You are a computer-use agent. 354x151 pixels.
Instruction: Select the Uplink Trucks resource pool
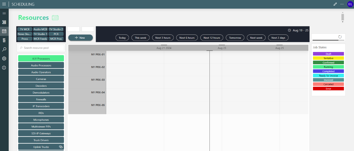click(41, 147)
